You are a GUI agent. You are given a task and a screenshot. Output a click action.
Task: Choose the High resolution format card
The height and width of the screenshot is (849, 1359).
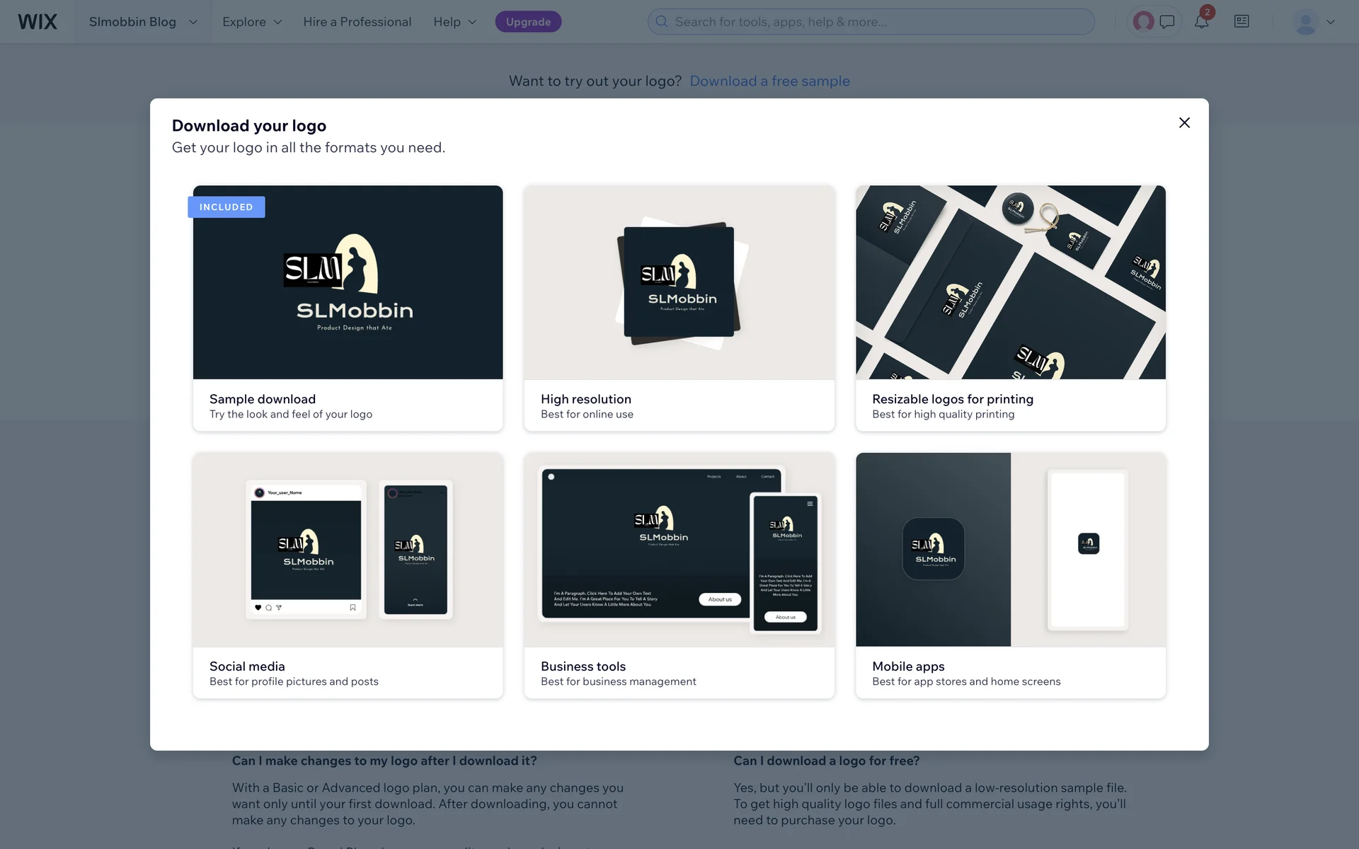coord(679,308)
